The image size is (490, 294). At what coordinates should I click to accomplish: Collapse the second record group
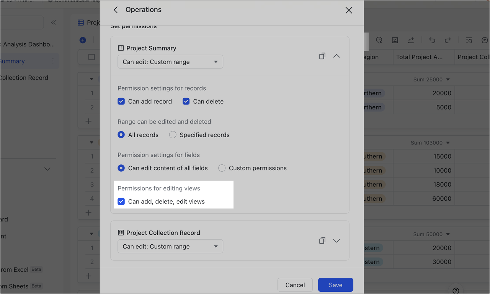91,142
